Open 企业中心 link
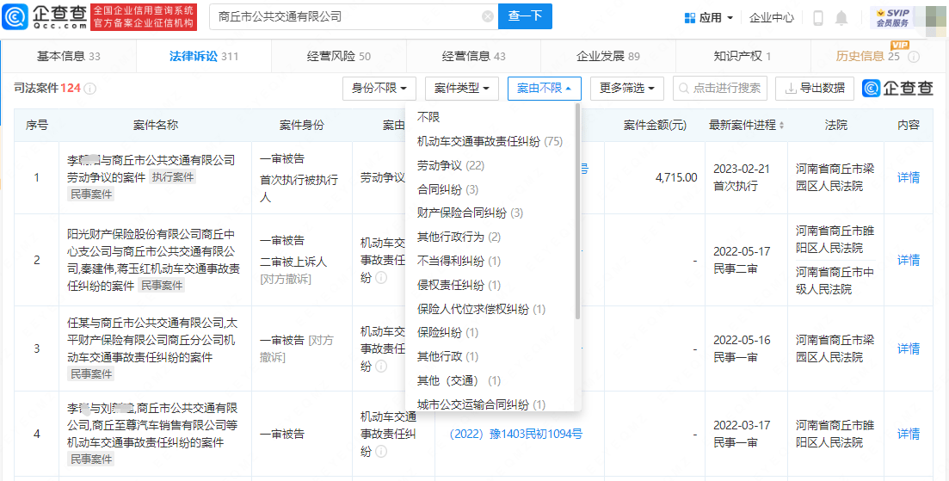 [x=772, y=17]
